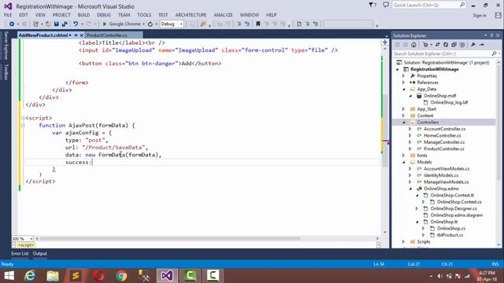The image size is (504, 283).
Task: Open Internet Explorer from the taskbar
Action: [x=30, y=276]
